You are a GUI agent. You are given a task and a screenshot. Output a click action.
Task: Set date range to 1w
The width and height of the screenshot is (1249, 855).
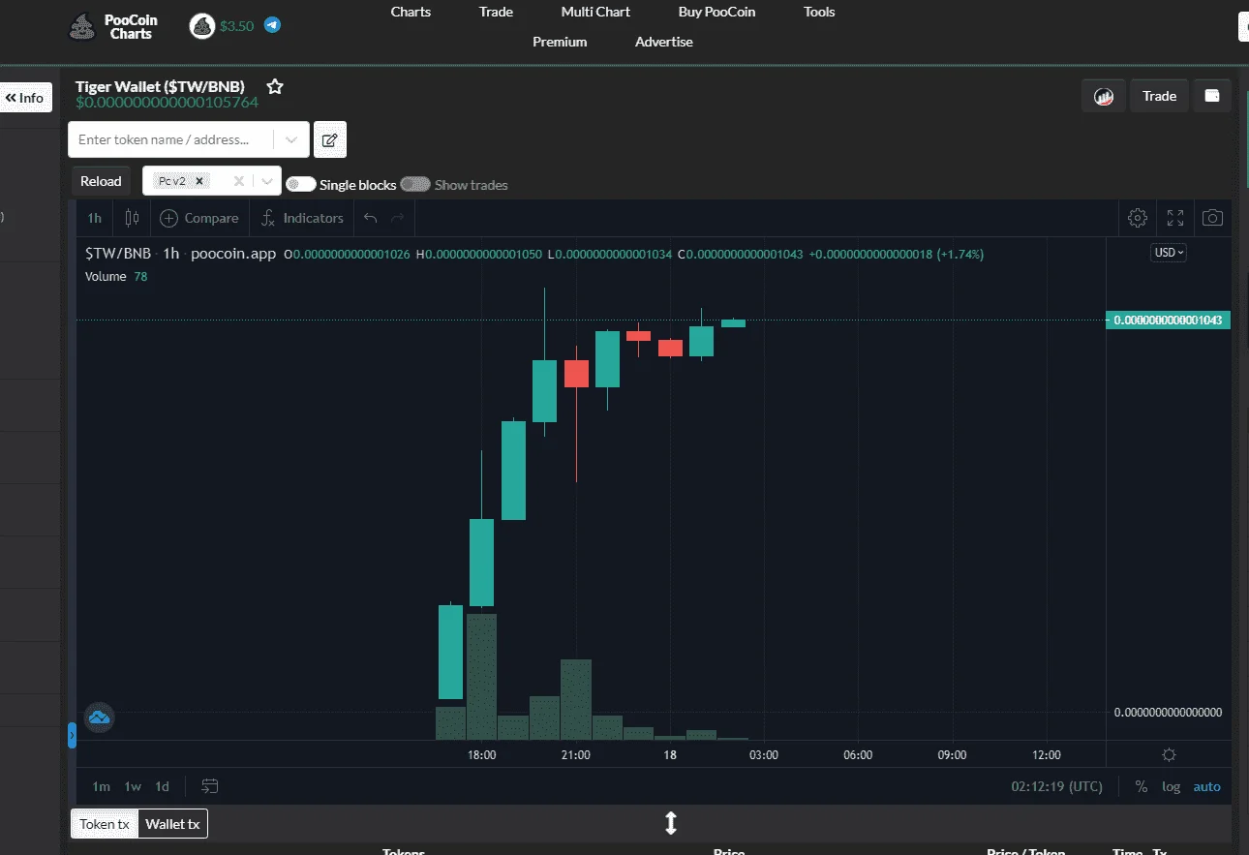(133, 786)
